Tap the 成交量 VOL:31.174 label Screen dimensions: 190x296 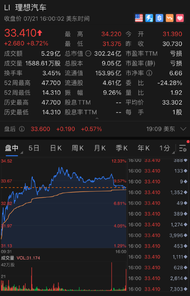click(20, 258)
